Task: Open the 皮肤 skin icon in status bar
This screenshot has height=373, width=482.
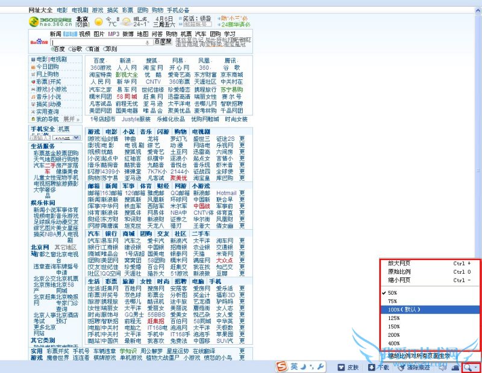Action: pos(341,367)
